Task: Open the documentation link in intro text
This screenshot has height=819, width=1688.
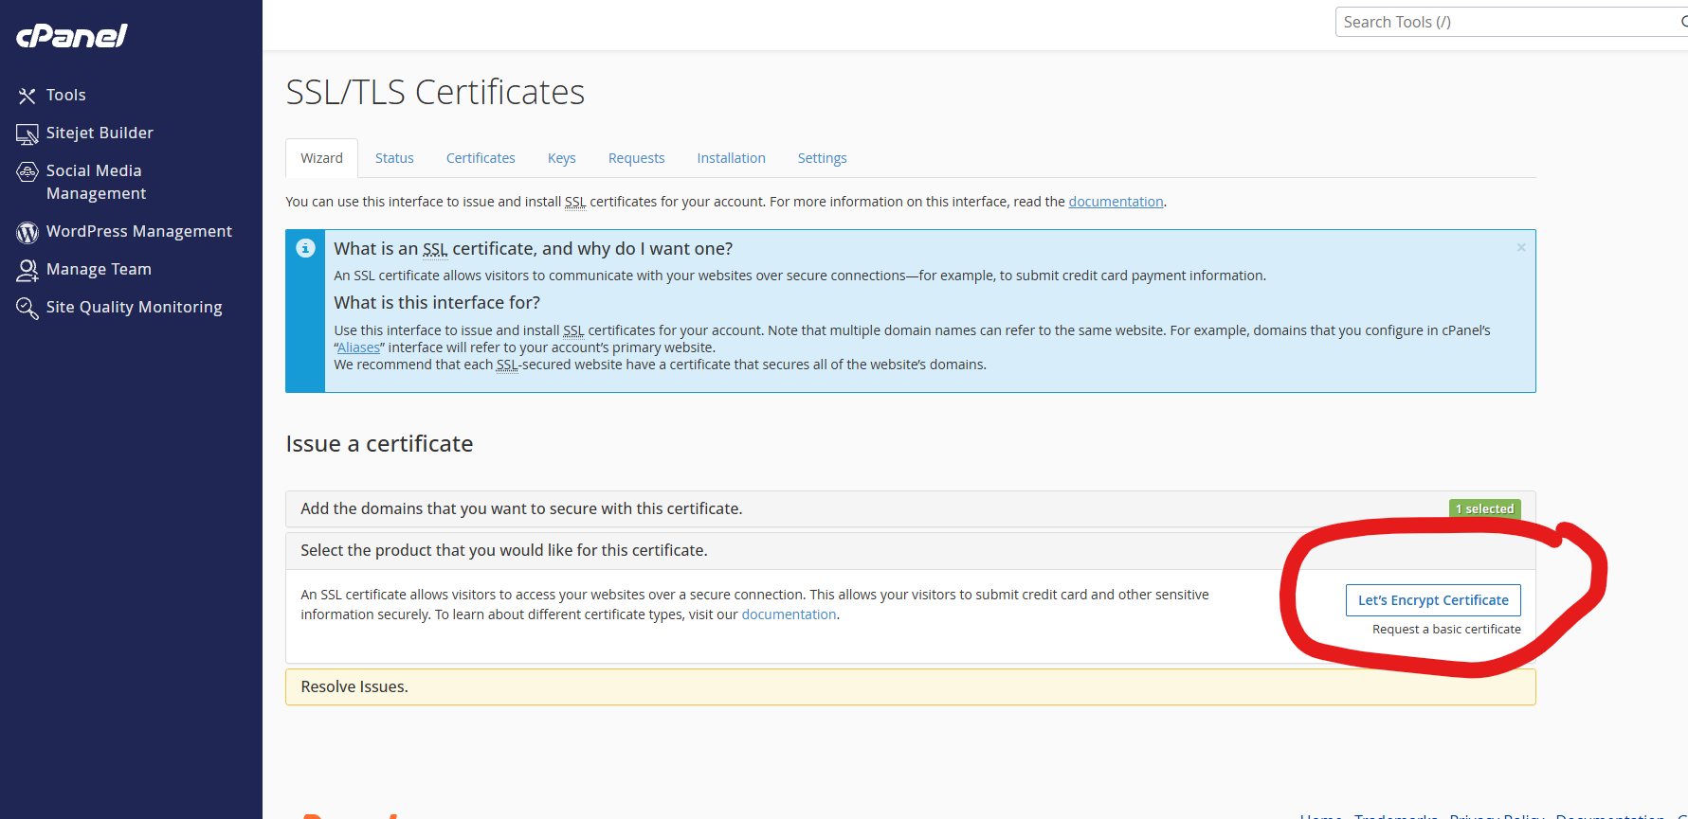Action: click(1116, 202)
